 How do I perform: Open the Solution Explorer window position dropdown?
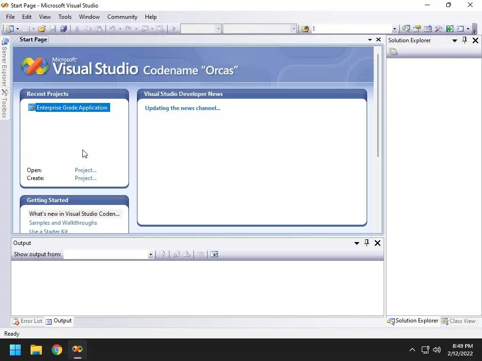coord(455,40)
